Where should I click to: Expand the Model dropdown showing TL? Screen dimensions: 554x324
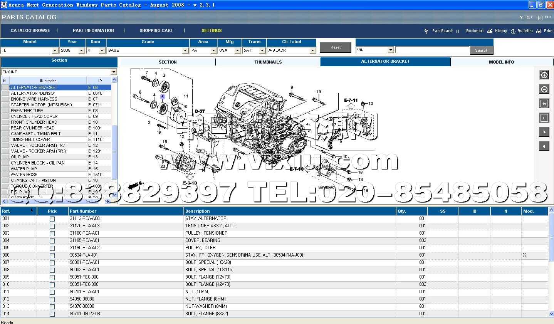[x=55, y=50]
